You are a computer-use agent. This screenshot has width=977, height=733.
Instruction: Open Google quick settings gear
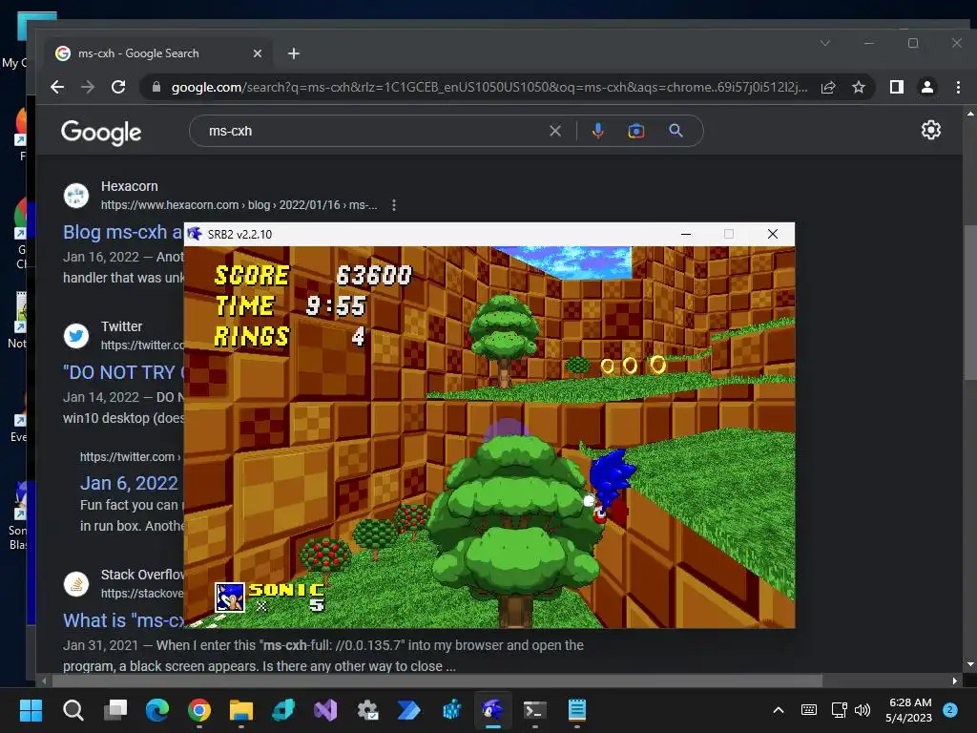(x=931, y=130)
